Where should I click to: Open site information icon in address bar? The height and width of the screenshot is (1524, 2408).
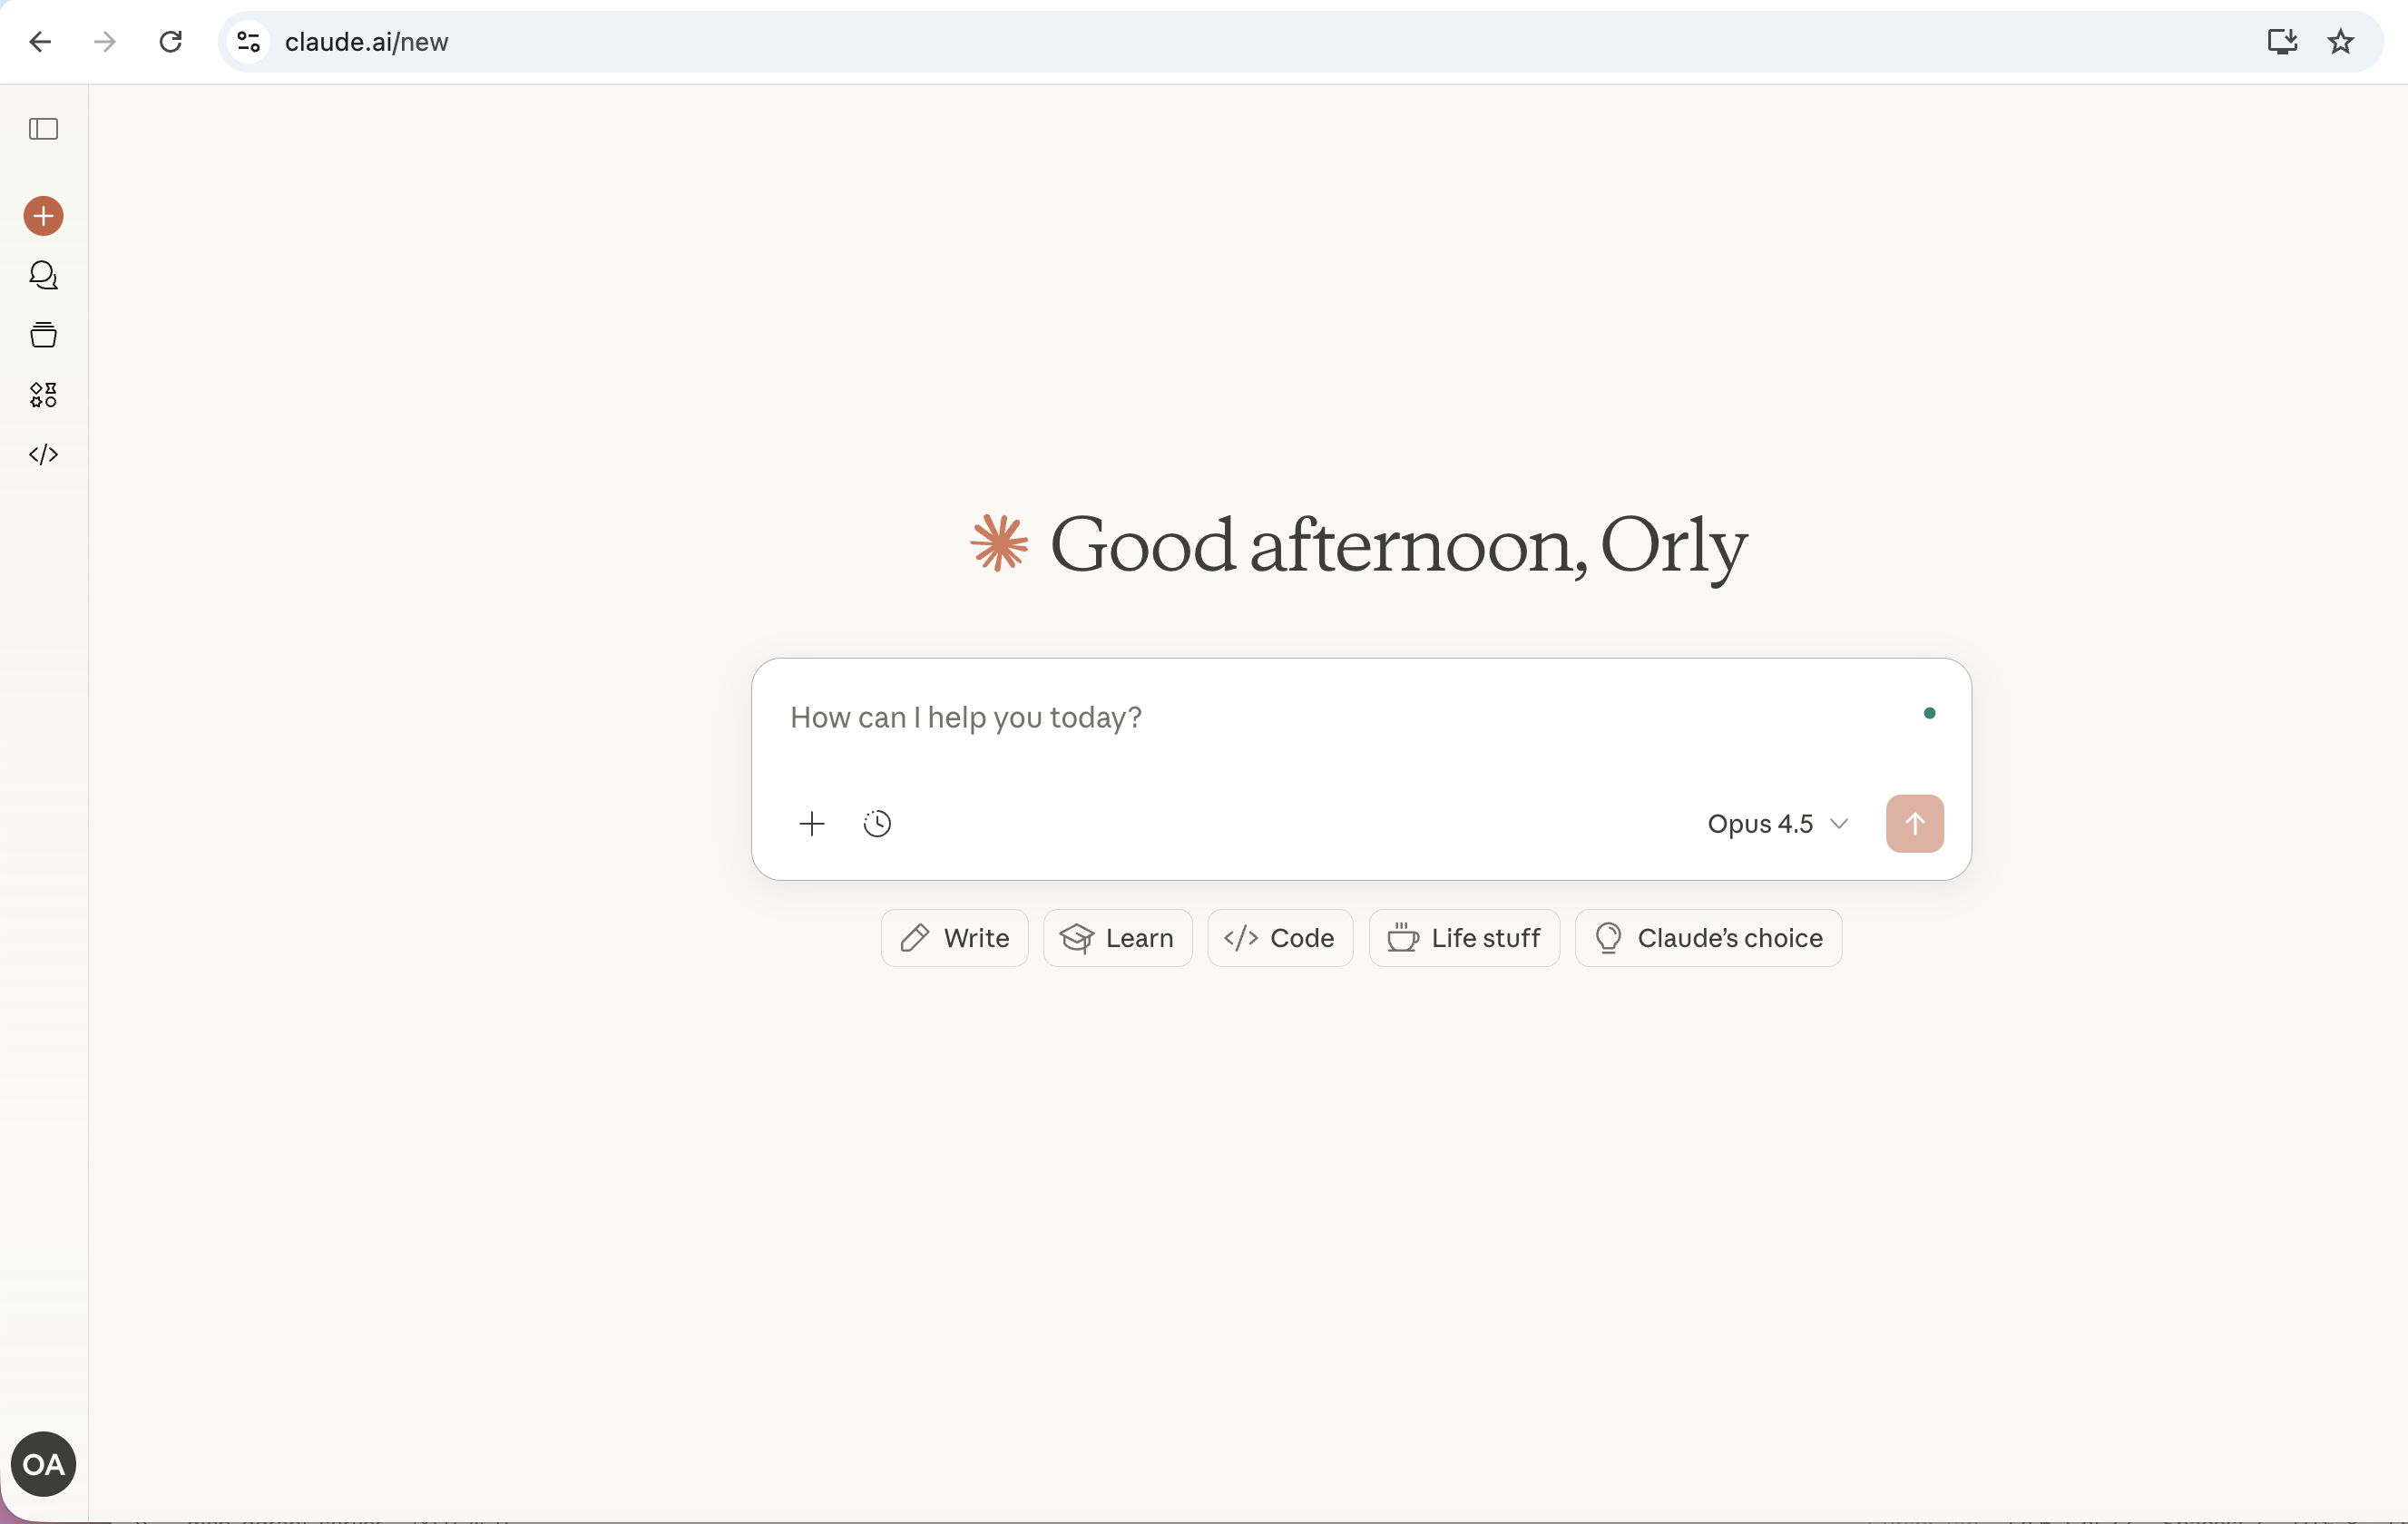click(x=249, y=42)
